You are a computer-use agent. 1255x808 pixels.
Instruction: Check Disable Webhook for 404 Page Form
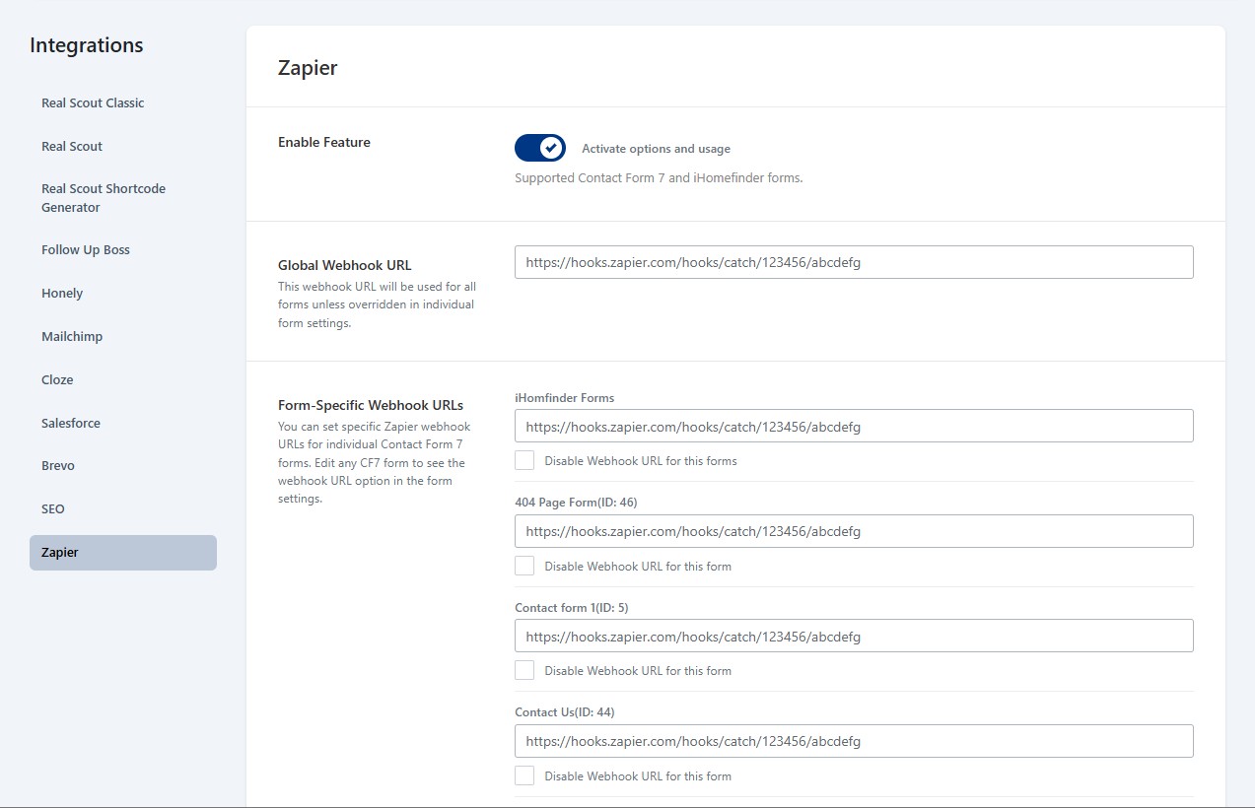(x=524, y=566)
